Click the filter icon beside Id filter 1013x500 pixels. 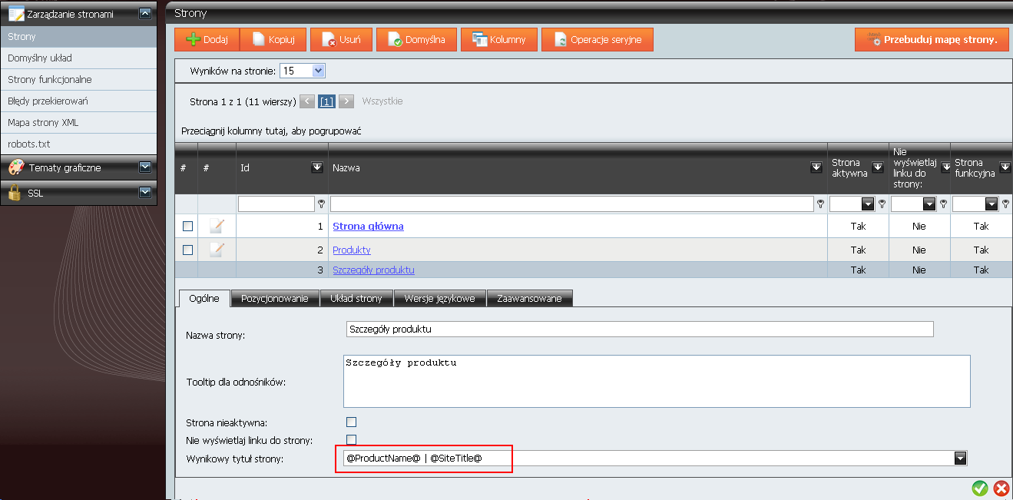[321, 204]
